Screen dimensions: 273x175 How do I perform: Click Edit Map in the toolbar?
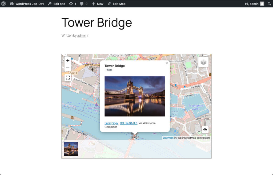pyautogui.click(x=116, y=4)
